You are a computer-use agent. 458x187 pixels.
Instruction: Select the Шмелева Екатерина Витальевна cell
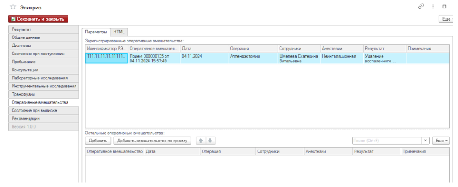point(299,58)
